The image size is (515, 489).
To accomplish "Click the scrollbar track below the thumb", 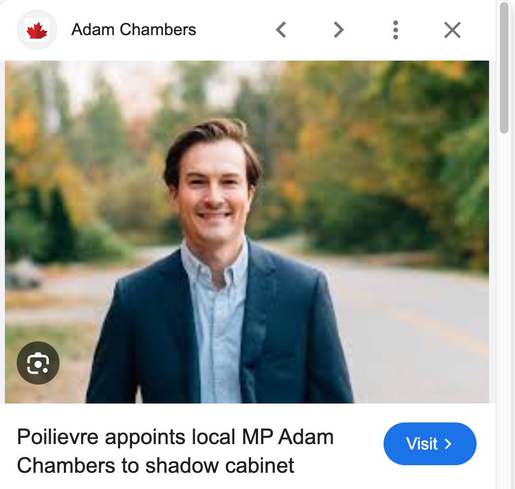I will (504, 309).
